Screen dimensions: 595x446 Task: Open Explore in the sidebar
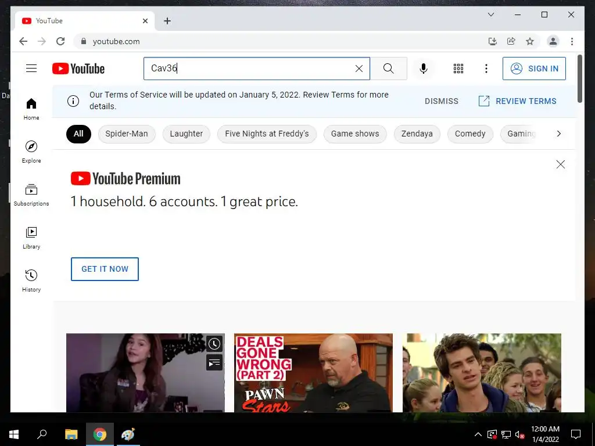31,152
